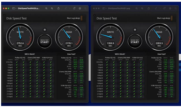Click 'How Fast?' heading in RAID1 window

coord(162,54)
